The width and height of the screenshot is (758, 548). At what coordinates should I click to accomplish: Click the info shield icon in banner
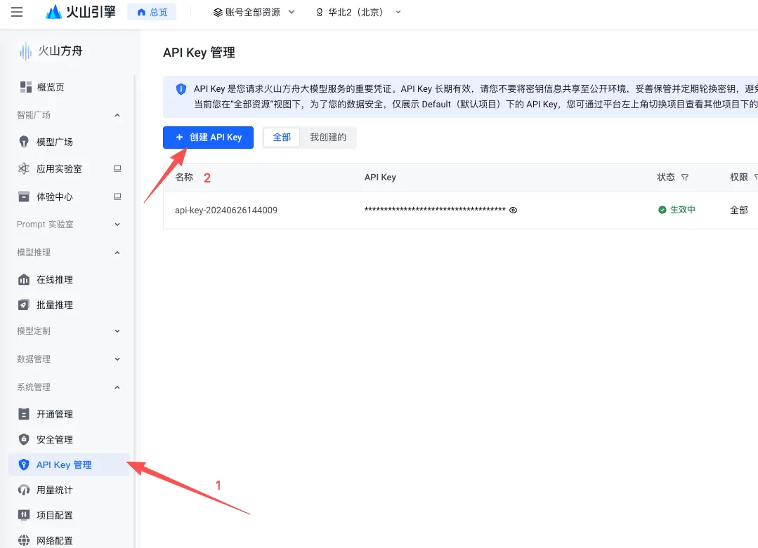point(181,89)
